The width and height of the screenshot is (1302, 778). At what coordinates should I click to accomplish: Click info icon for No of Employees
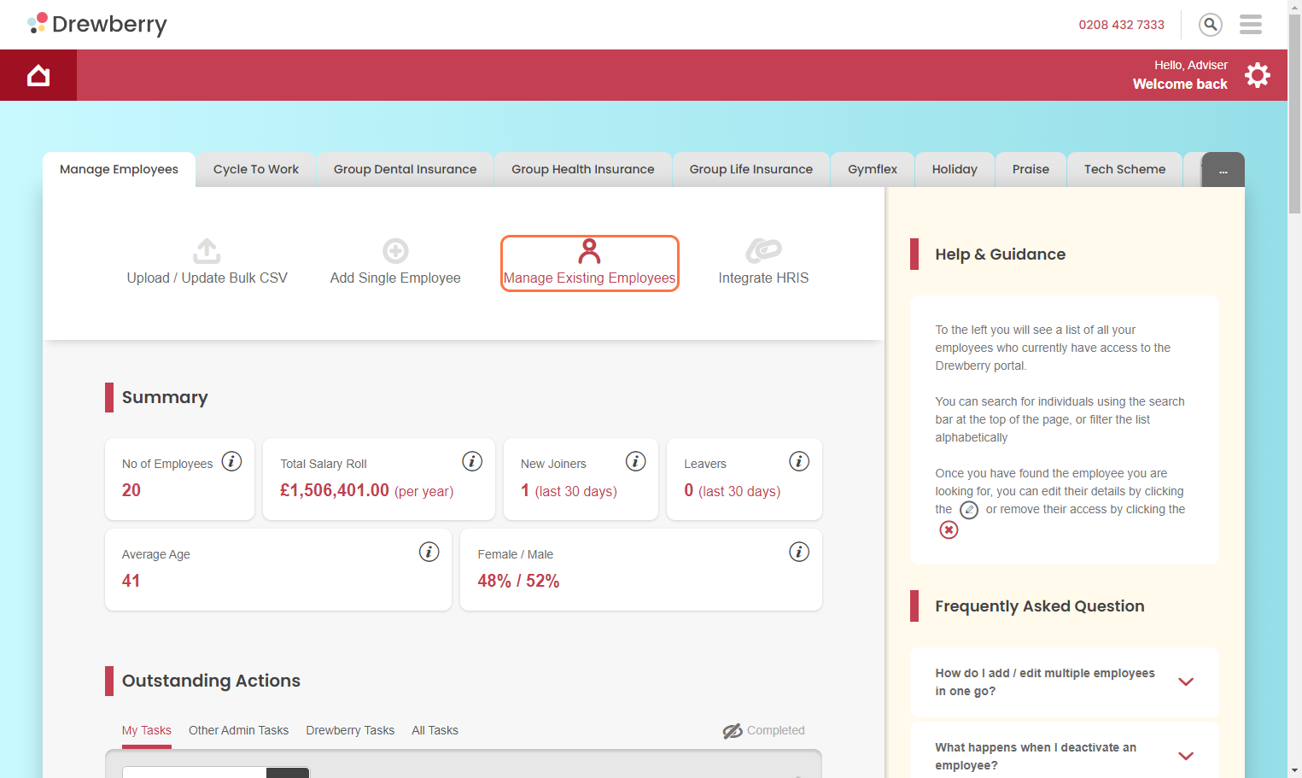point(231,461)
